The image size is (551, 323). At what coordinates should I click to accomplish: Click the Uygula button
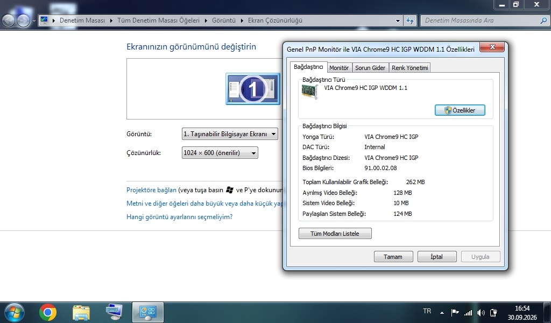pyautogui.click(x=481, y=257)
